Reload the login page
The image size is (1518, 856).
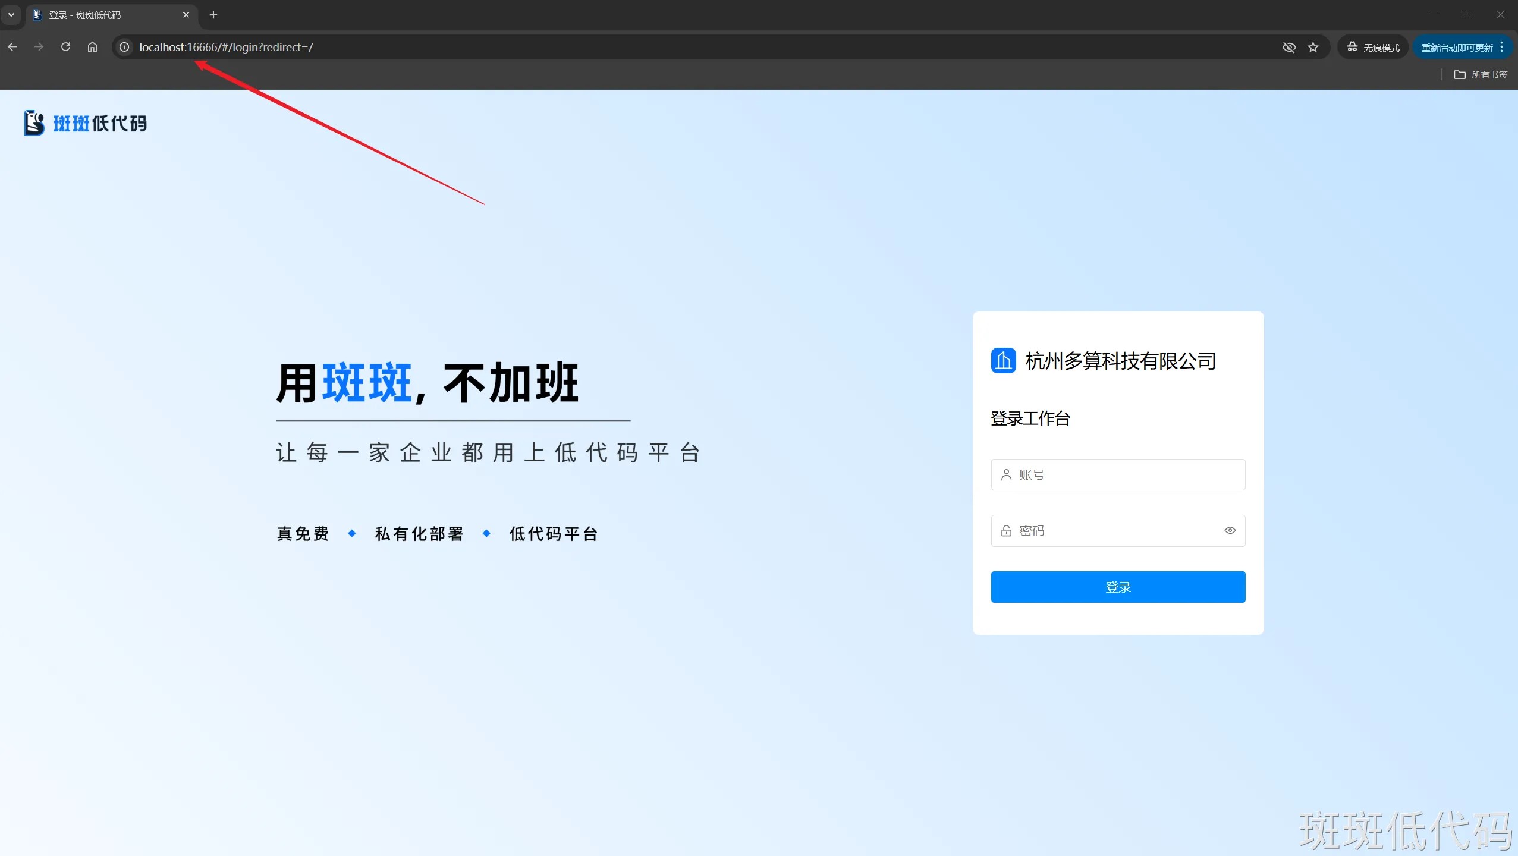tap(66, 47)
